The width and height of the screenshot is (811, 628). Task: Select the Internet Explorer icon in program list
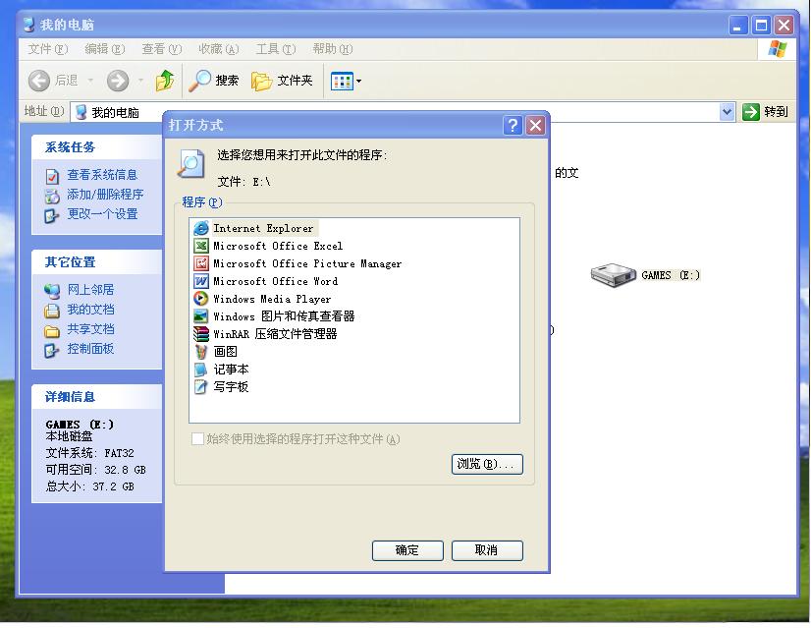(200, 228)
